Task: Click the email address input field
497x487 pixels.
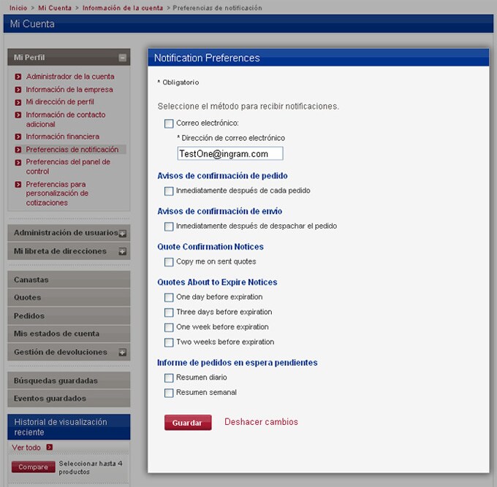Action: coord(230,153)
